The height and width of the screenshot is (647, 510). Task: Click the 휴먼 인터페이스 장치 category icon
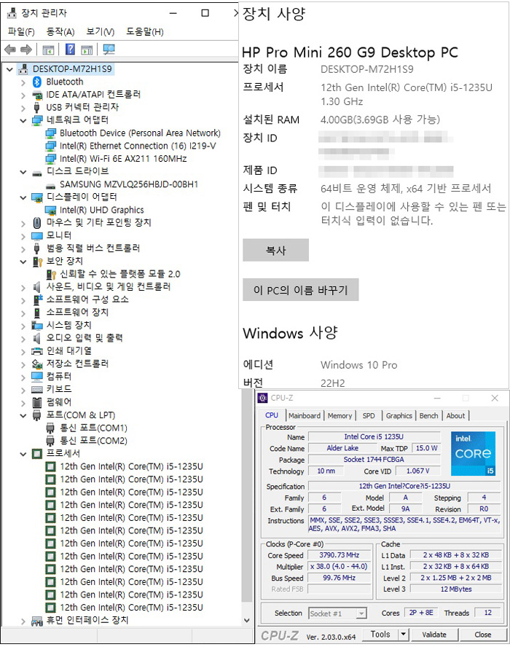(36, 621)
